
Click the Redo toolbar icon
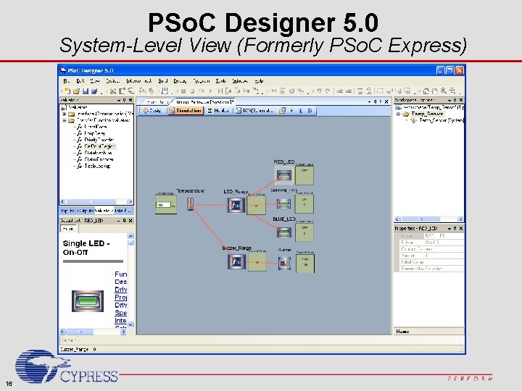(x=328, y=91)
